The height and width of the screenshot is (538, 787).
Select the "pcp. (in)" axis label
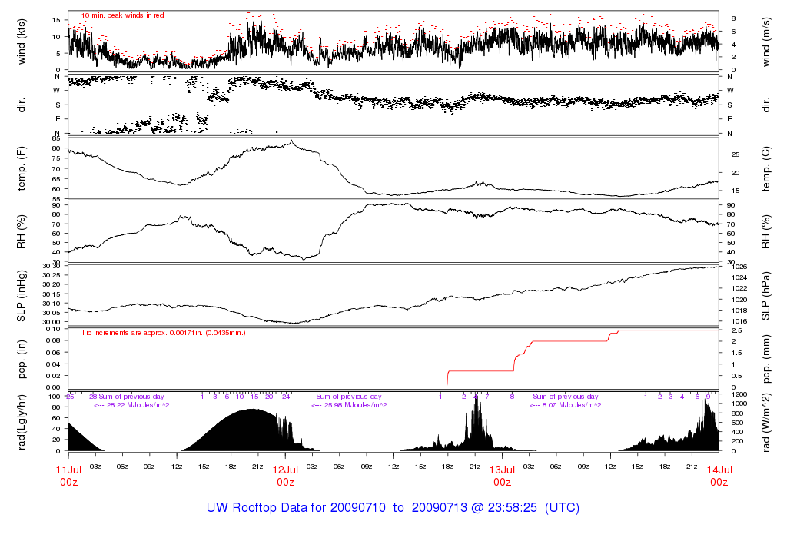[x=21, y=360]
